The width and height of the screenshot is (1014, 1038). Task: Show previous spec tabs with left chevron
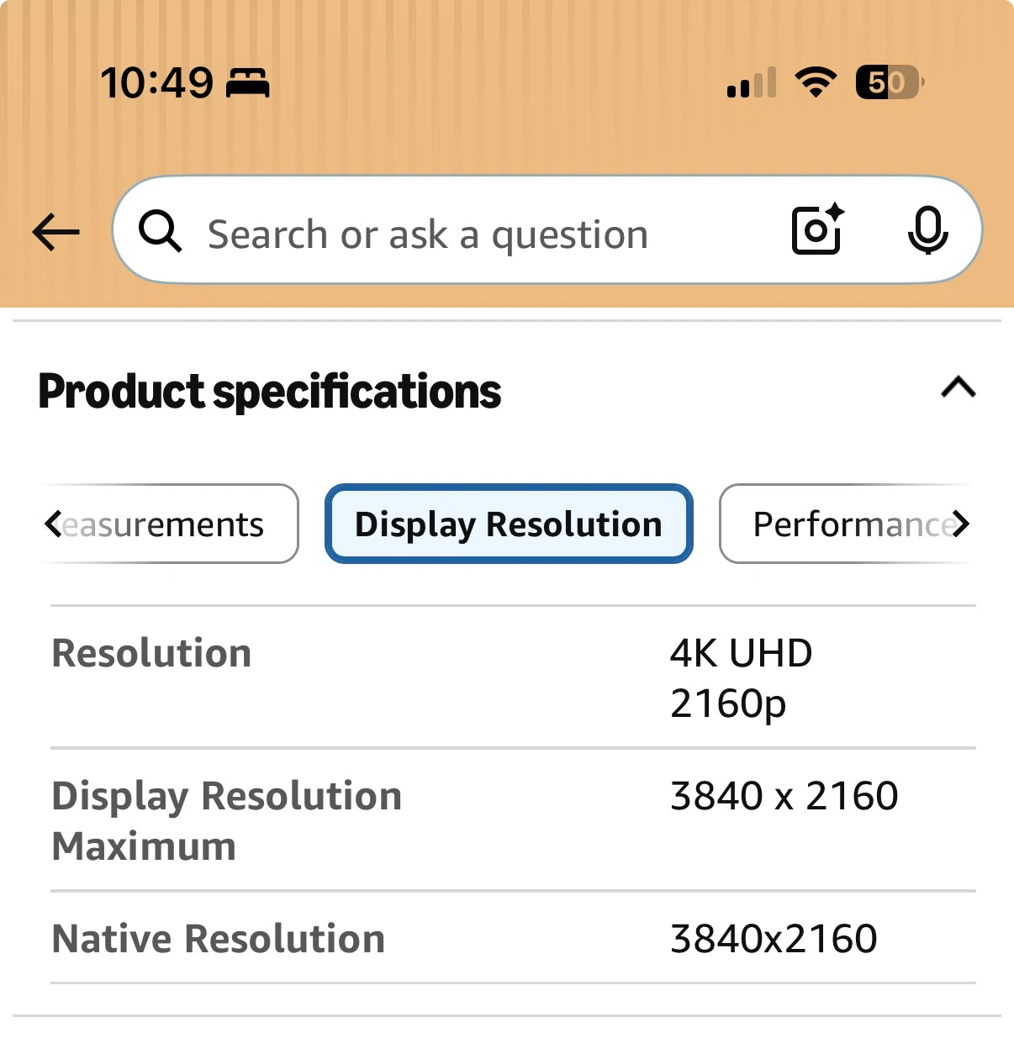click(x=53, y=524)
